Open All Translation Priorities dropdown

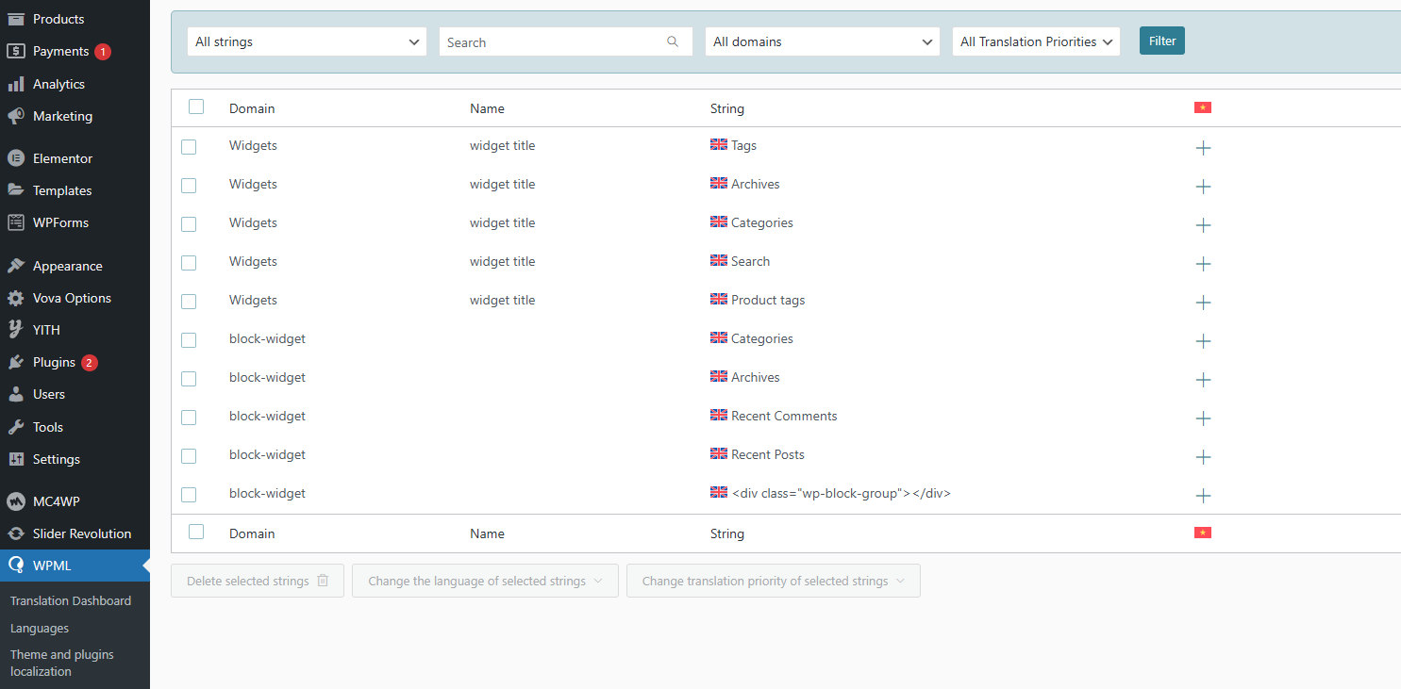[1036, 41]
